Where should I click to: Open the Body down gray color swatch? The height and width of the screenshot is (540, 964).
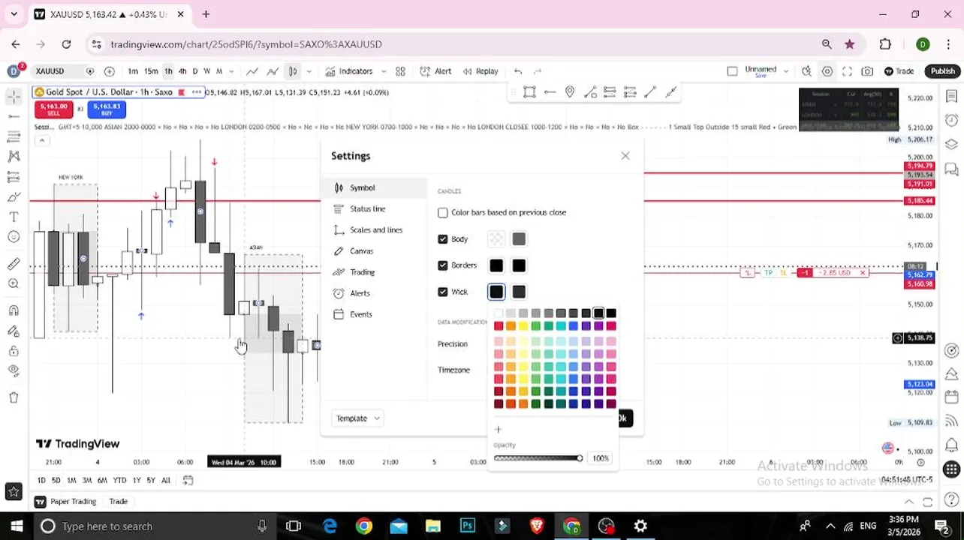click(519, 239)
